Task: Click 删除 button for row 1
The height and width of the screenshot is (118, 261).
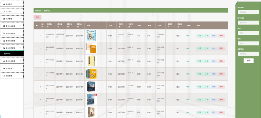Action: point(221,36)
